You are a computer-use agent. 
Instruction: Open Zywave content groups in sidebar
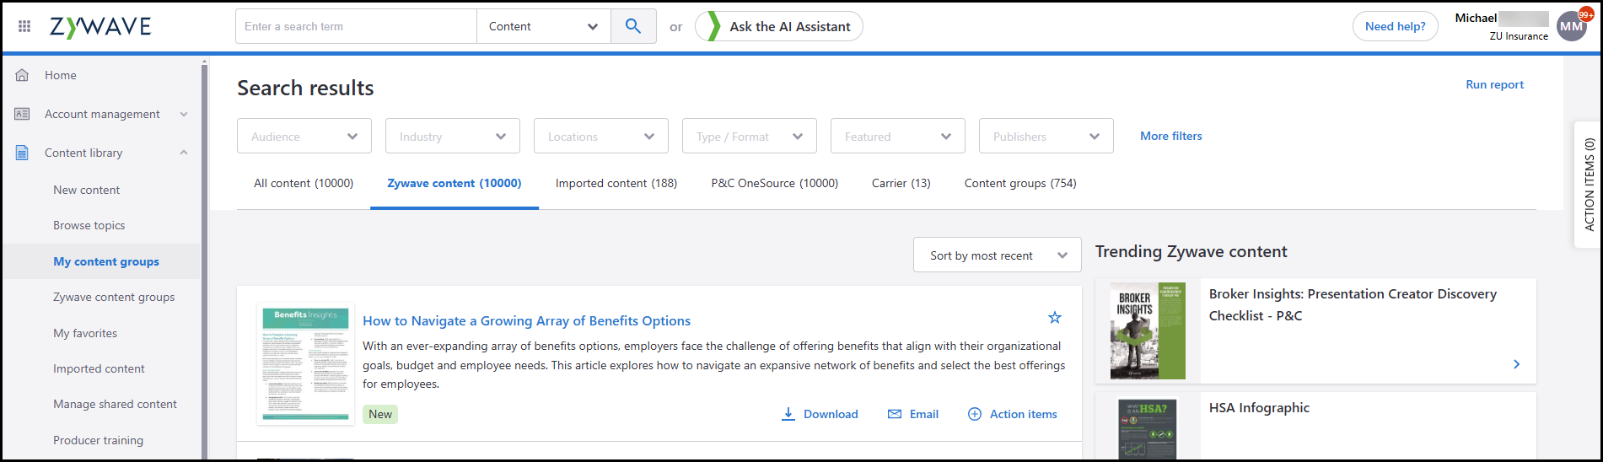(114, 297)
